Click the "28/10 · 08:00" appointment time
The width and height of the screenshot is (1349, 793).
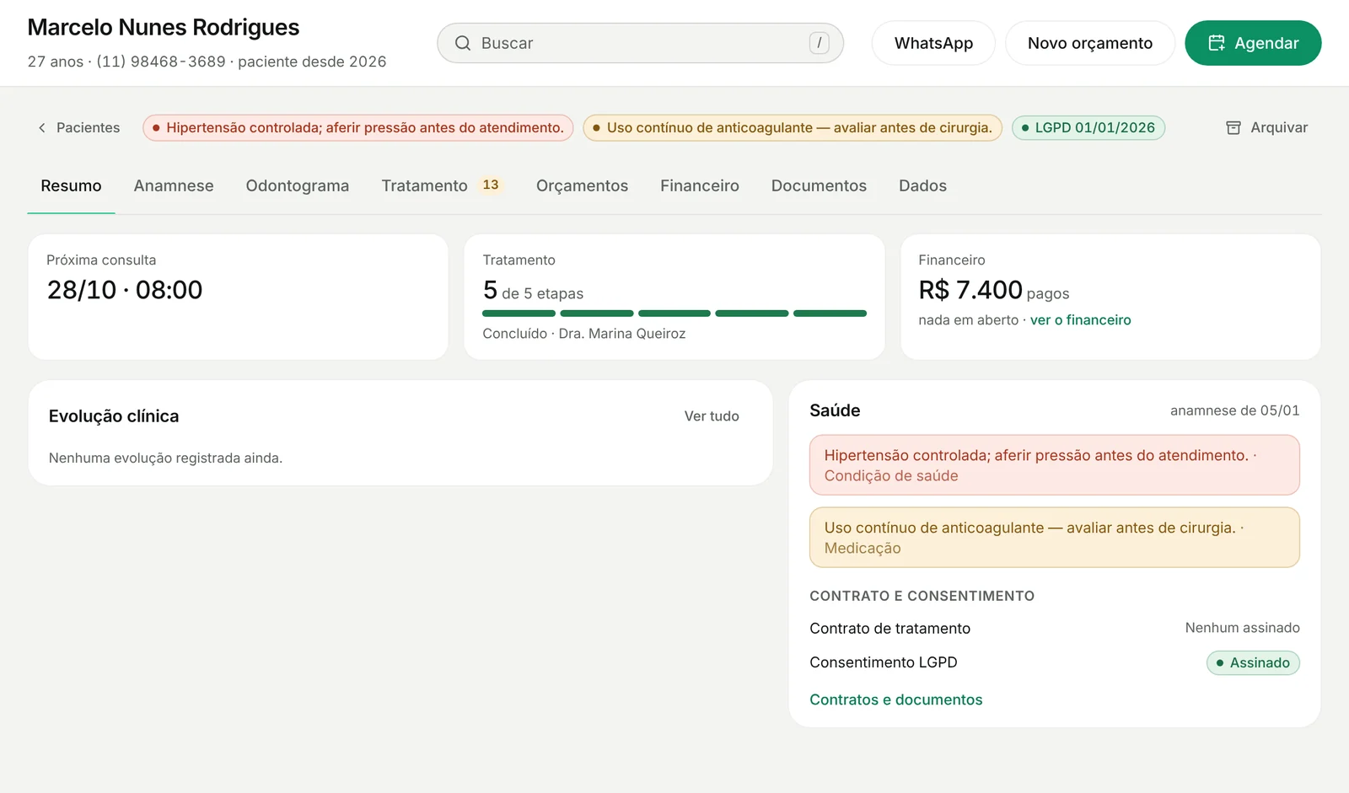pos(125,290)
